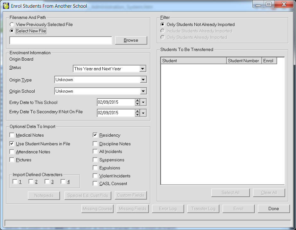
Task: Increment Entry Date to This School spinner up
Action: (x=137, y=101)
